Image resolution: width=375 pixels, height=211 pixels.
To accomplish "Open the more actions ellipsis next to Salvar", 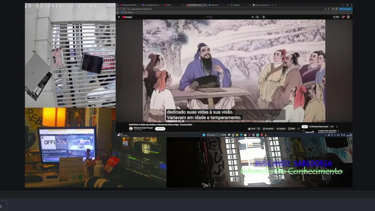I will coord(299,129).
